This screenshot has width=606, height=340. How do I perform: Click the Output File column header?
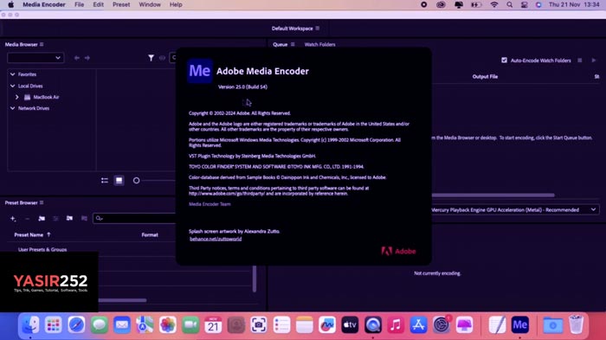click(x=485, y=76)
